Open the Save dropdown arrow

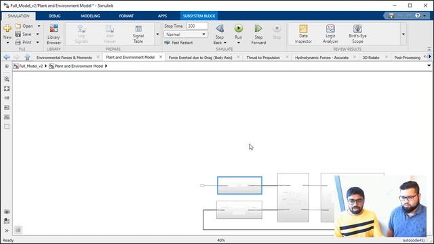(x=38, y=34)
